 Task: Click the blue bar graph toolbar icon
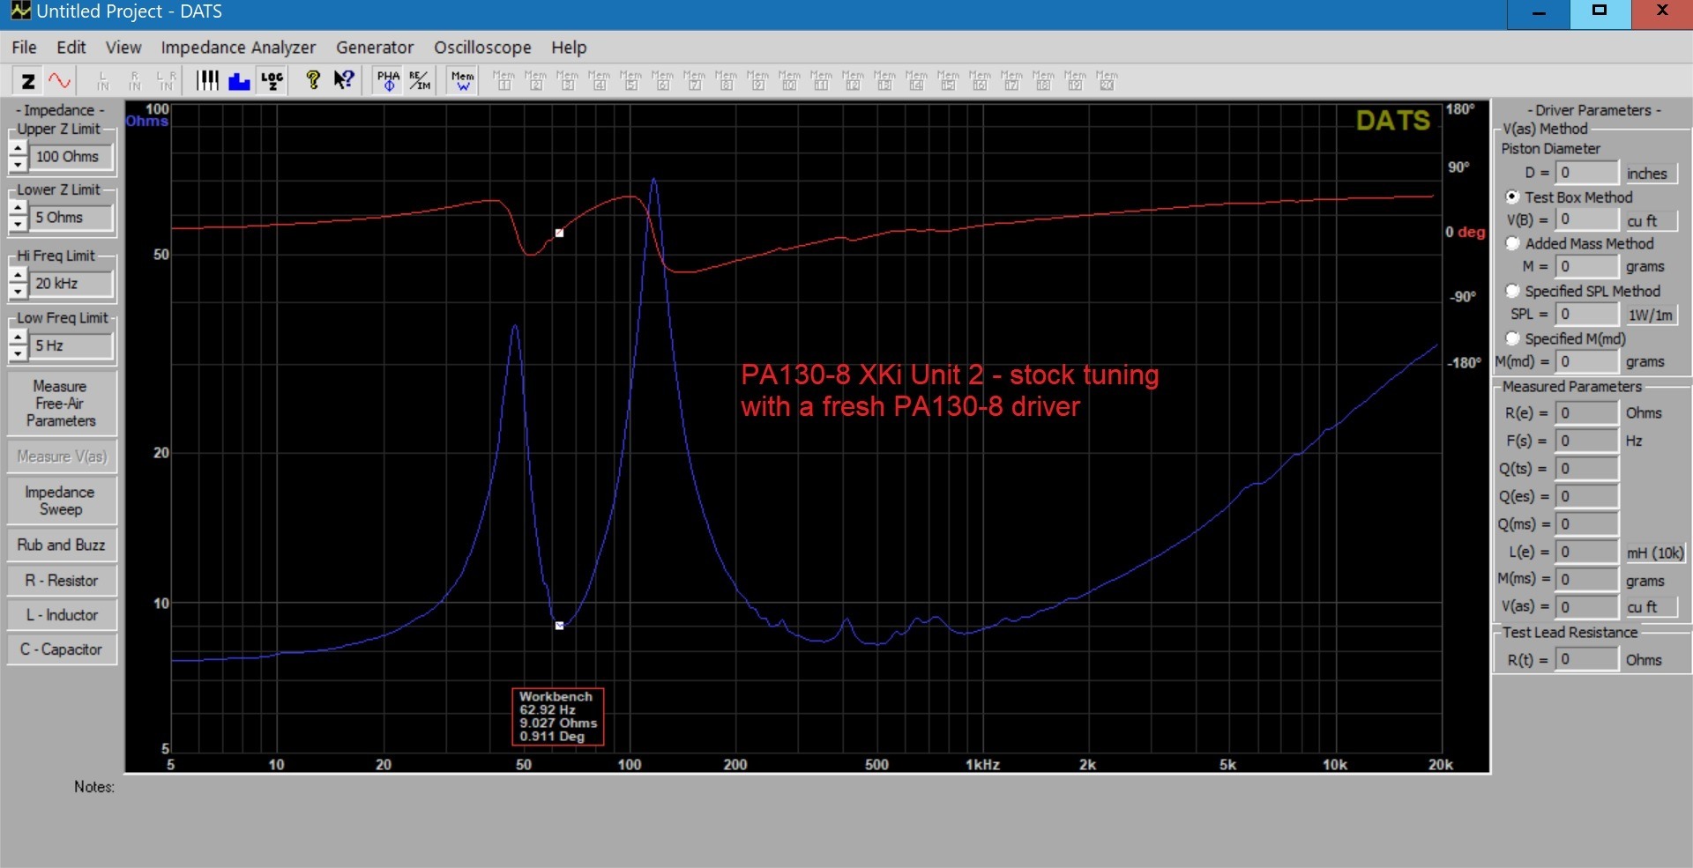coord(239,81)
